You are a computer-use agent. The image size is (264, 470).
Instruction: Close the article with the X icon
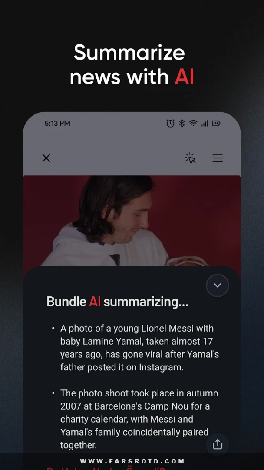point(46,158)
